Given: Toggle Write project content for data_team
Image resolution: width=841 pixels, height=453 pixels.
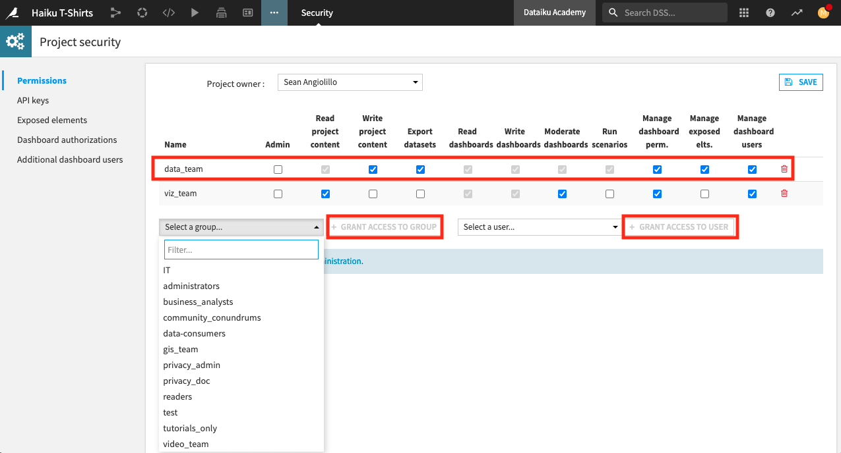Looking at the screenshot, I should 373,169.
